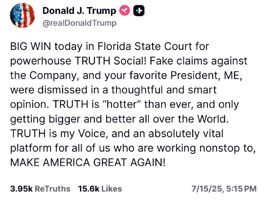Click the black plus badge icon
This screenshot has height=204, width=267.
pyautogui.click(x=139, y=11)
